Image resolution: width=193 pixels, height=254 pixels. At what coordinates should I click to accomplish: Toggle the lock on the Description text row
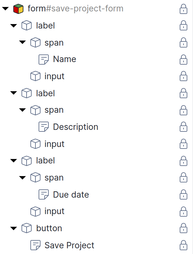tap(183, 127)
